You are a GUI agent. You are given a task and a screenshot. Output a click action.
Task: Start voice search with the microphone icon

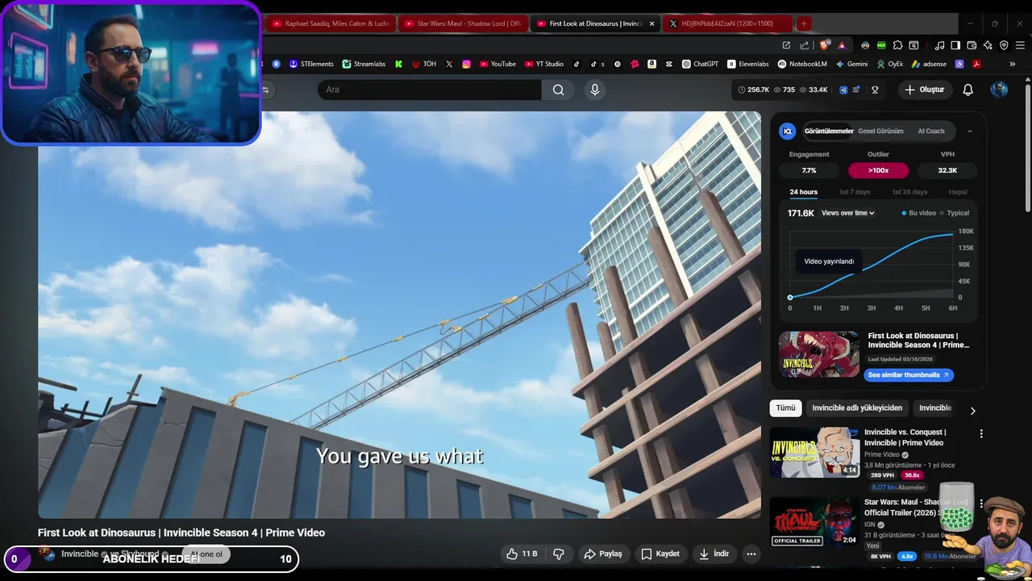point(595,90)
